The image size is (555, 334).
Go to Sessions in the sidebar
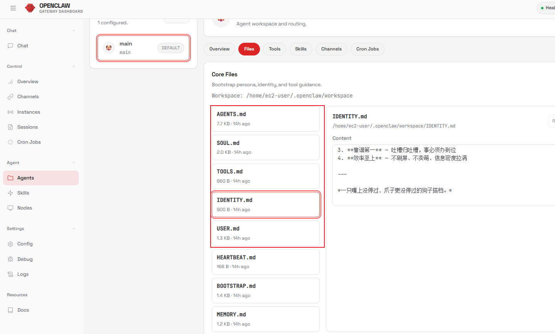[41, 127]
